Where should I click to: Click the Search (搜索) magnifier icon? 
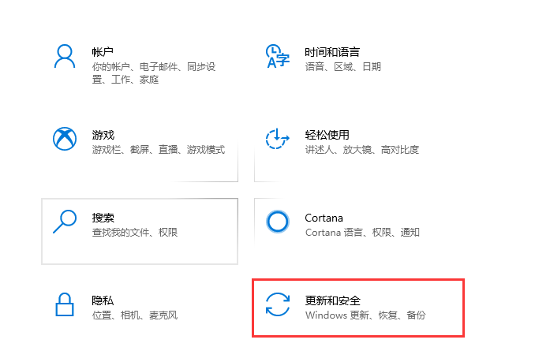coord(64,222)
